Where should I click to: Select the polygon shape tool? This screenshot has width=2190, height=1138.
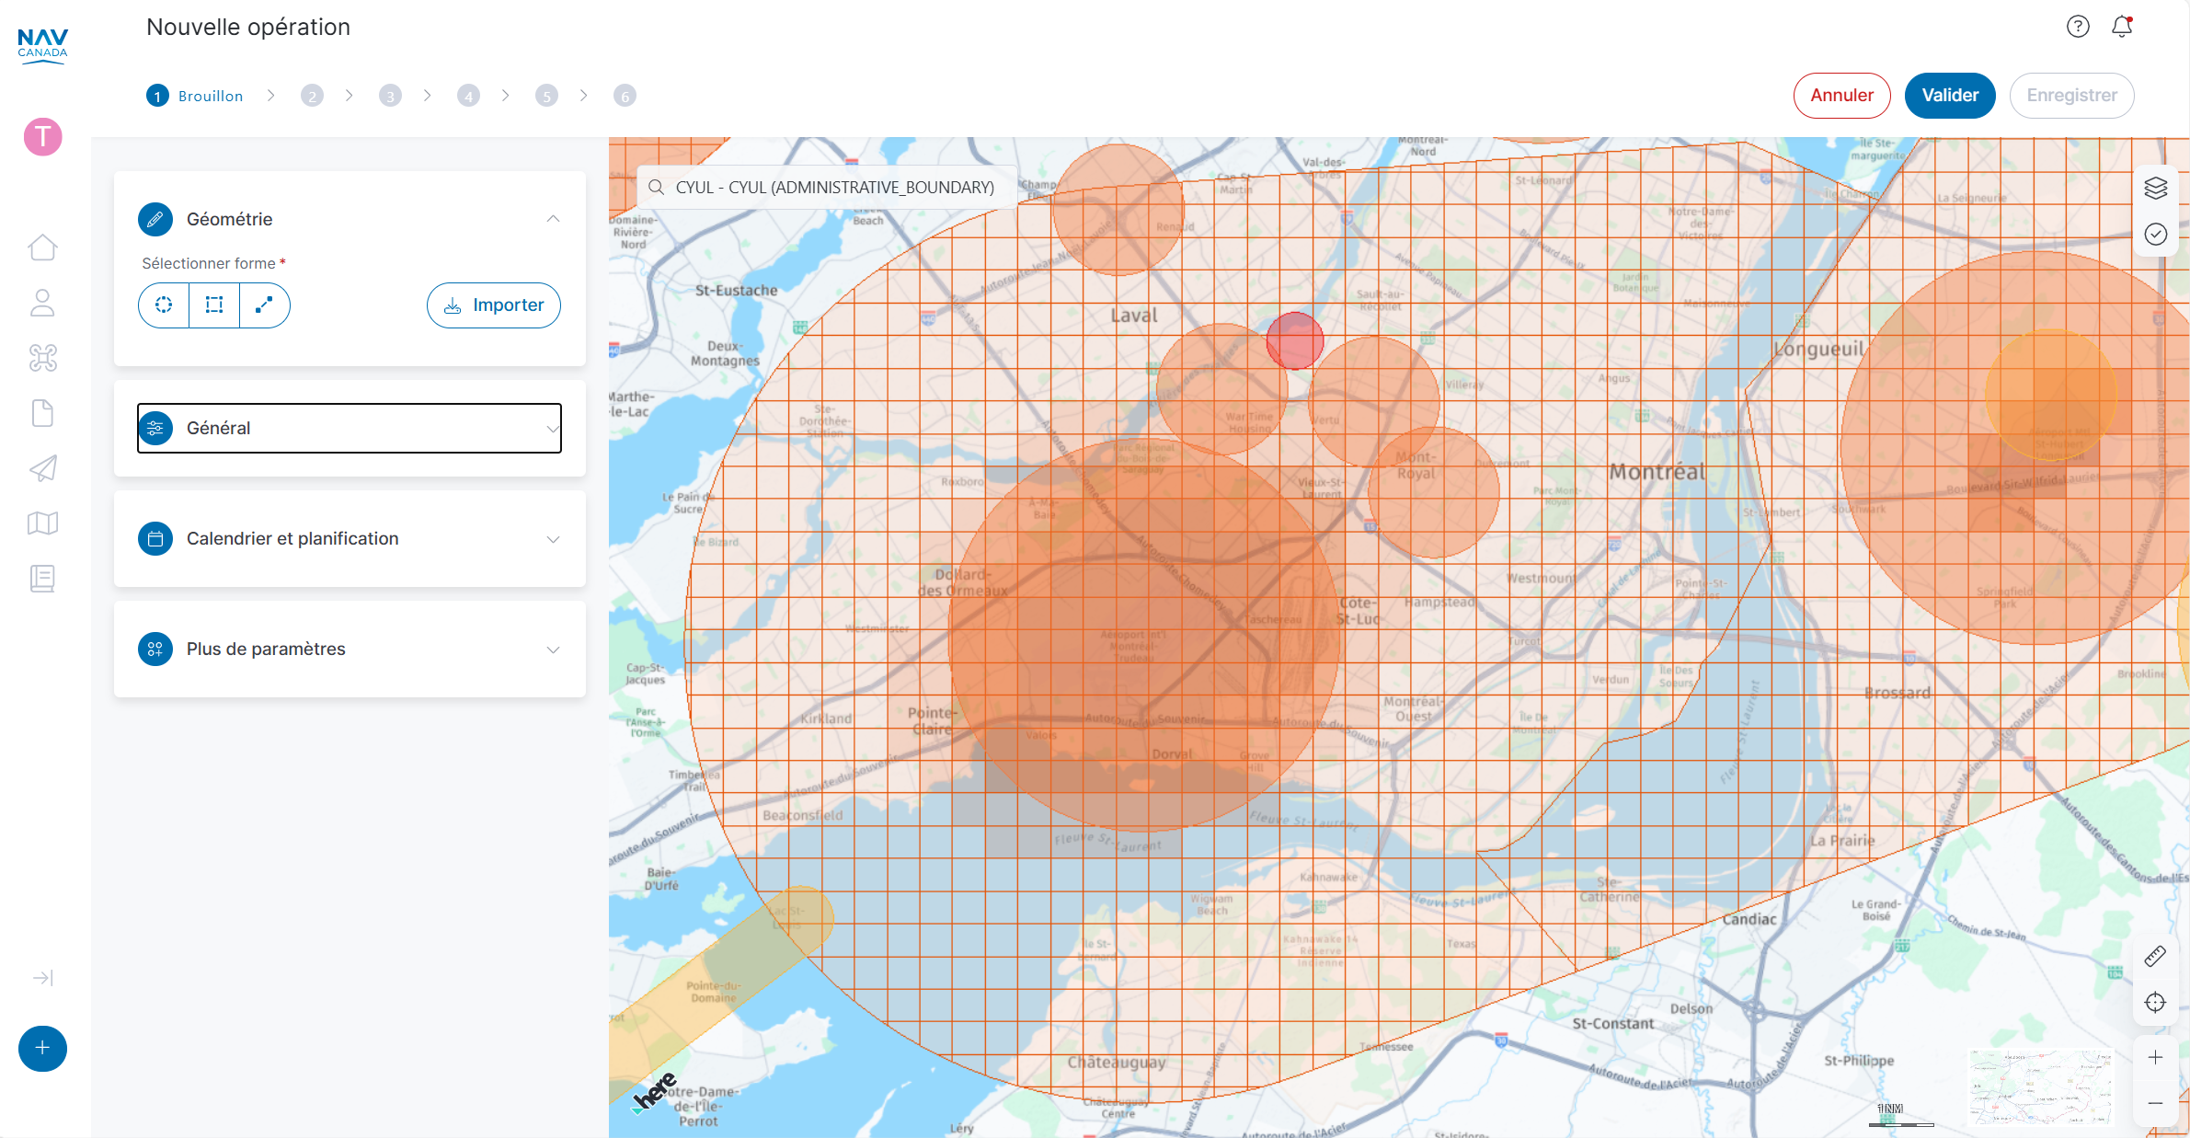(x=214, y=305)
